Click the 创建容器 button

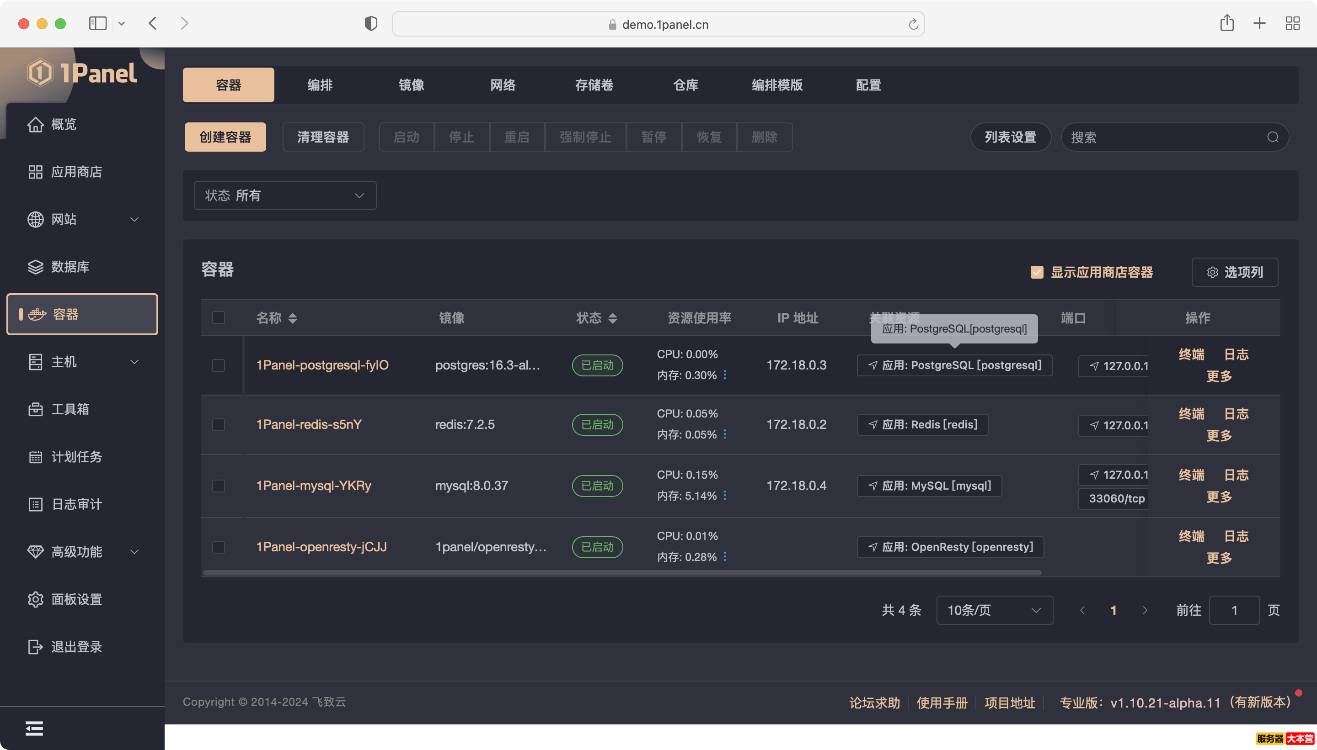tap(225, 137)
